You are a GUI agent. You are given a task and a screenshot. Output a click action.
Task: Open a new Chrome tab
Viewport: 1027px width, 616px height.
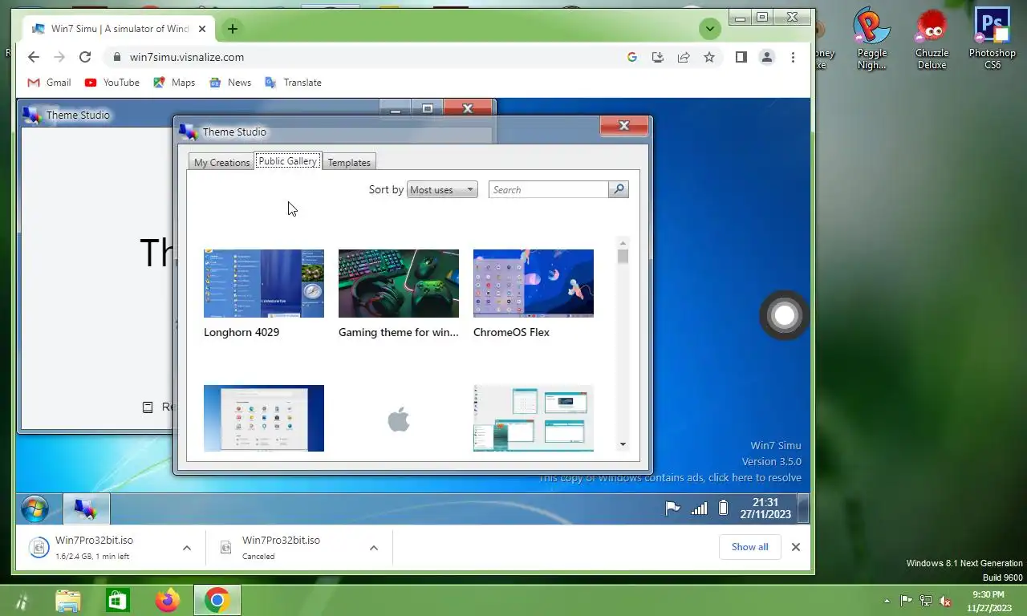click(x=232, y=29)
